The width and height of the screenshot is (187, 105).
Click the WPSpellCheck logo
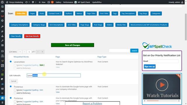tap(157, 46)
